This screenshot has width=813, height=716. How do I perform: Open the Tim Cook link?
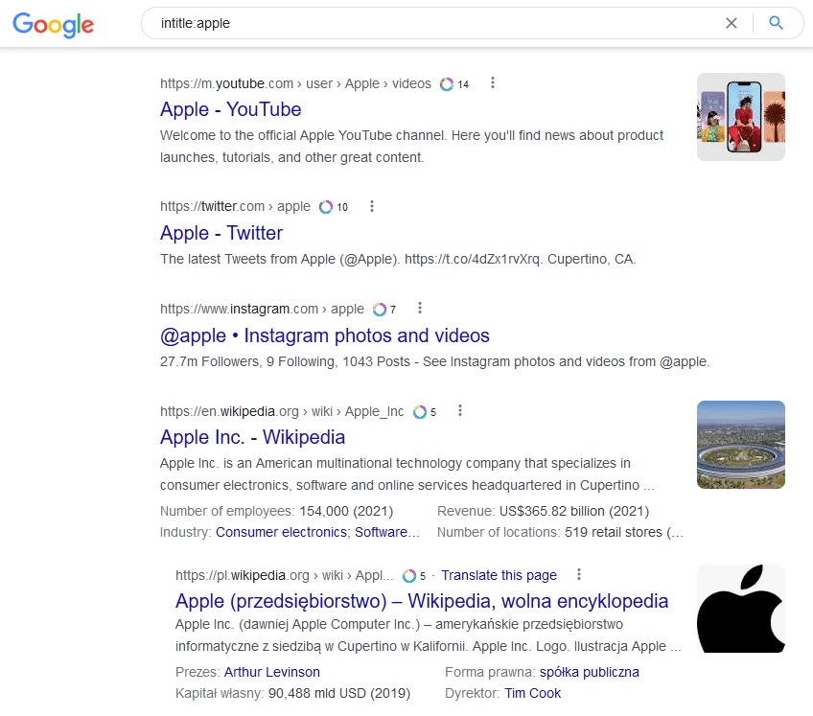[x=533, y=694]
